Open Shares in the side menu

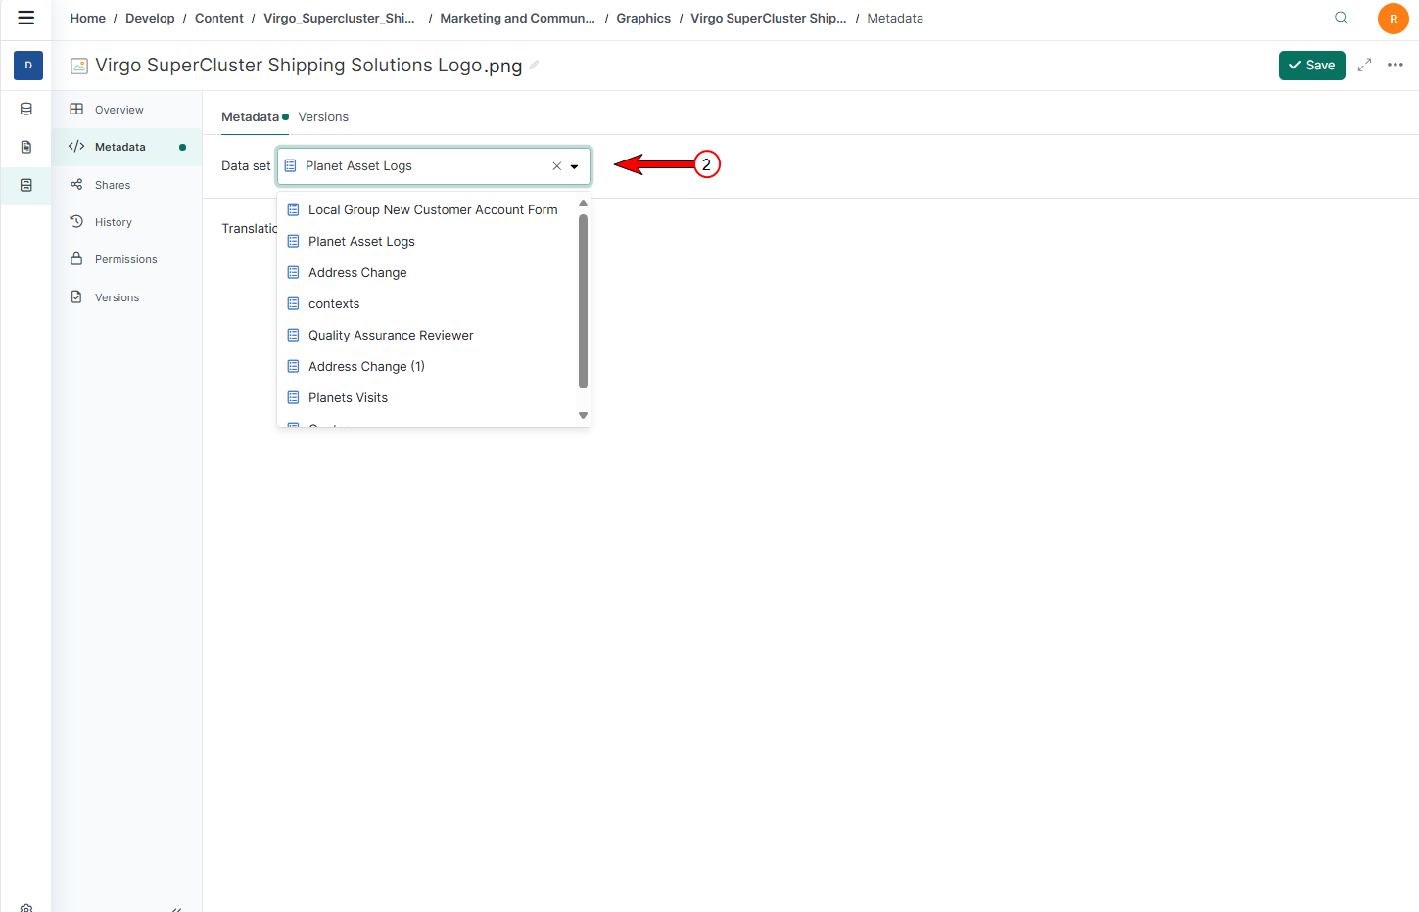coord(112,185)
